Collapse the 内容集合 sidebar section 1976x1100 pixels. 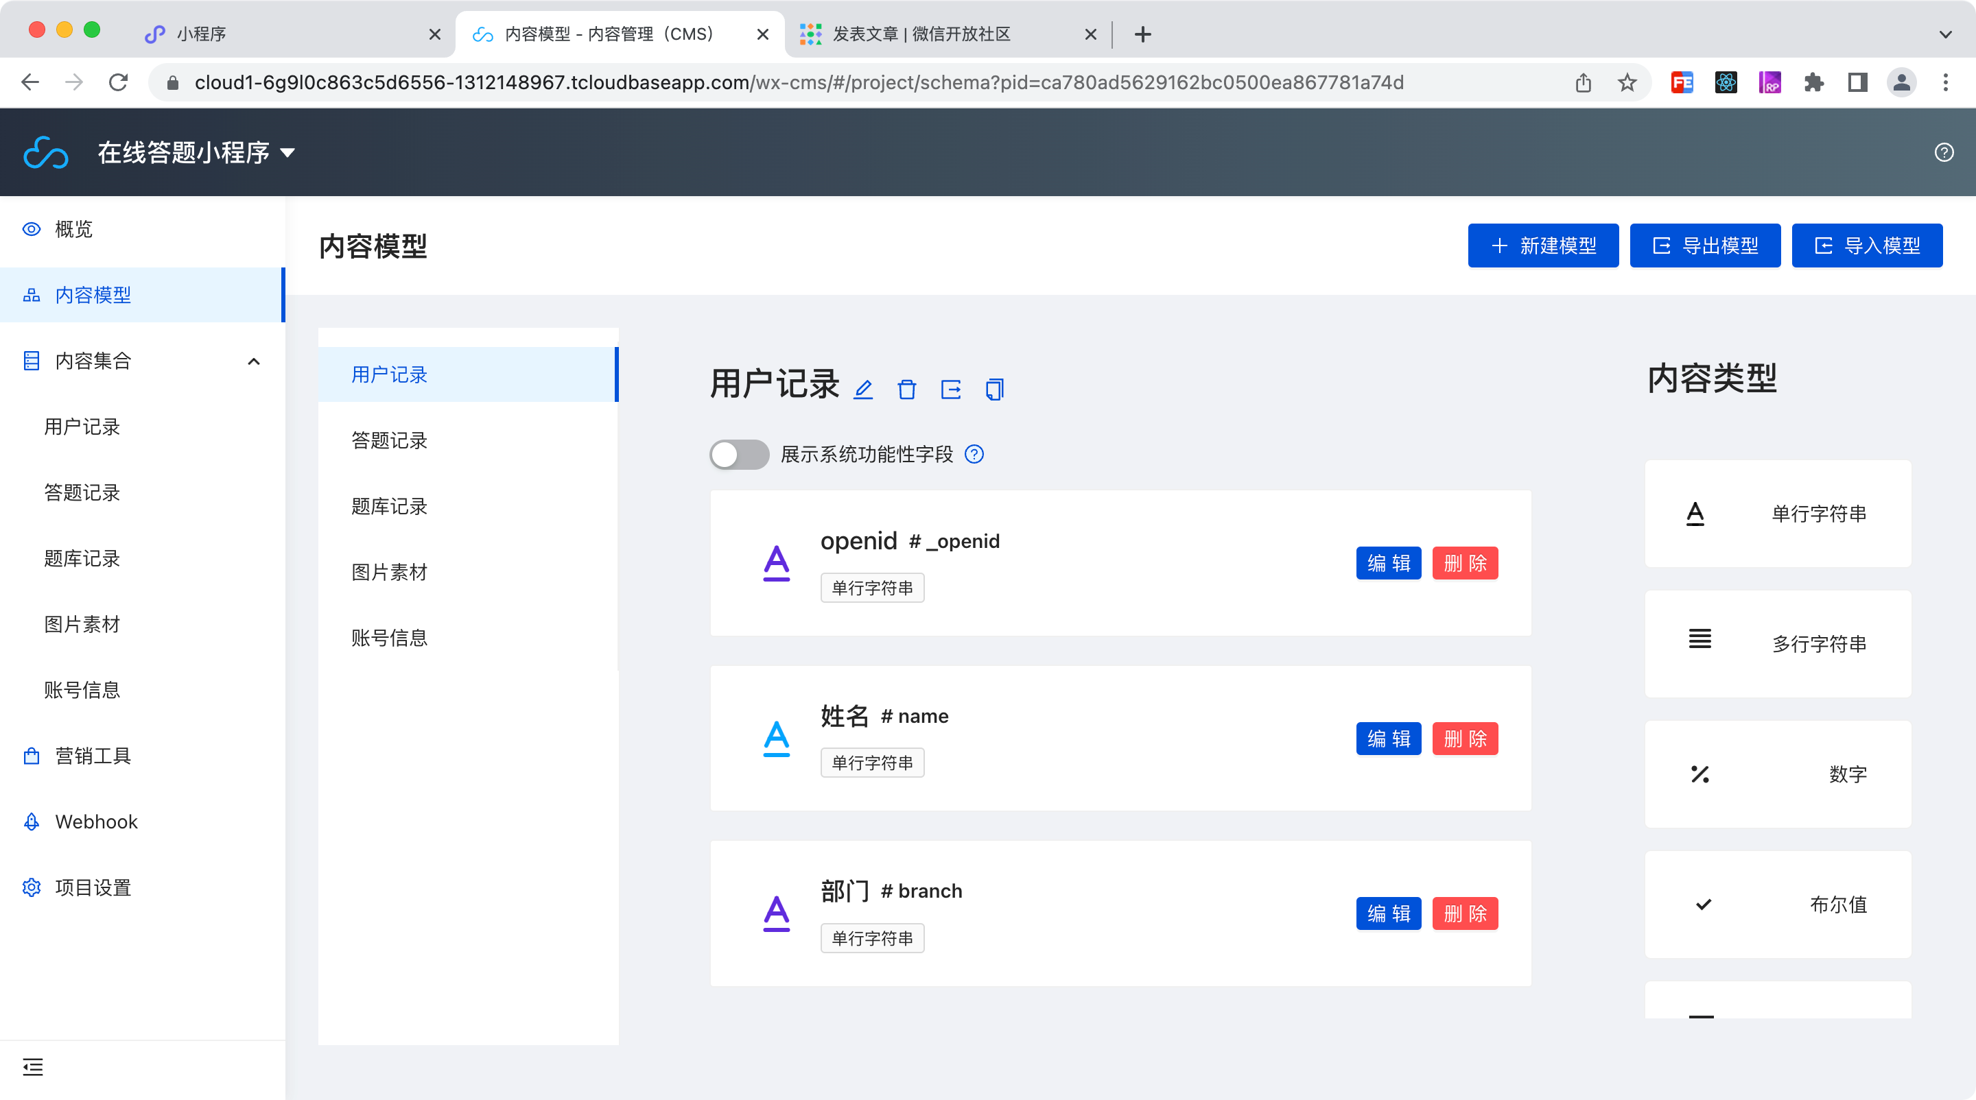click(x=254, y=361)
